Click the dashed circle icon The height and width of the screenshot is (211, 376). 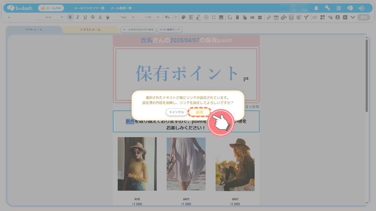[206, 17]
